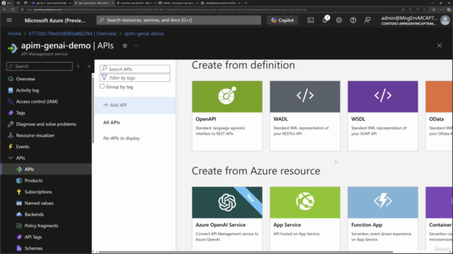453x254 pixels.
Task: Go to Home breadcrumb
Action: pyautogui.click(x=14, y=34)
